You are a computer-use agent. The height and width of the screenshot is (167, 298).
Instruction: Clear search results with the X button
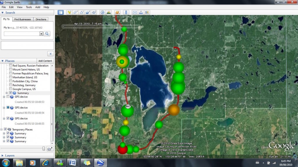(x=51, y=54)
